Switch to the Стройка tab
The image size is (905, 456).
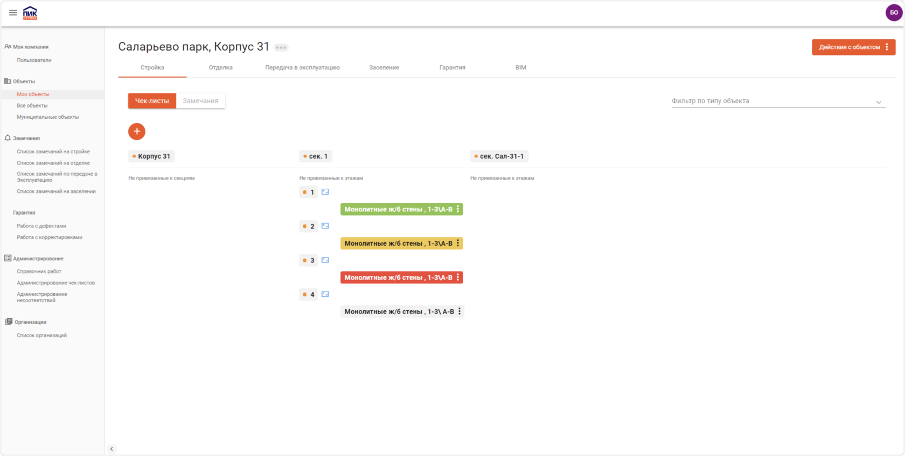(x=152, y=68)
